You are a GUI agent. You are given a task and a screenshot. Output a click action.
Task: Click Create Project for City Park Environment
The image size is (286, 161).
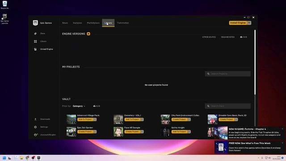coord(179,119)
